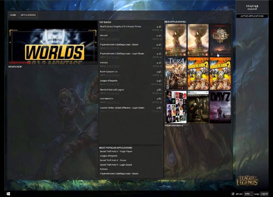The height and width of the screenshot is (197, 273).
Task: Launch first Civilization VI cover
Action: click(x=176, y=40)
